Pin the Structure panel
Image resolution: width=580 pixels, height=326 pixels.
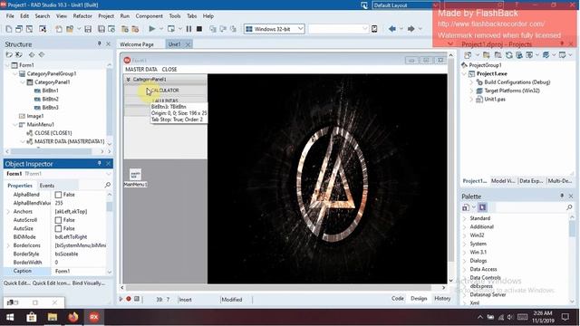coord(99,43)
